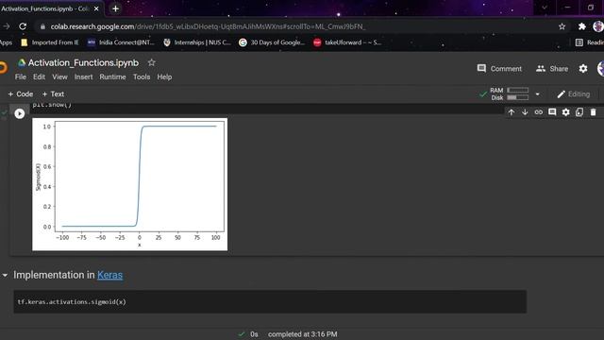Click the completed at 3:16 PM status
The image size is (604, 340).
(302, 334)
